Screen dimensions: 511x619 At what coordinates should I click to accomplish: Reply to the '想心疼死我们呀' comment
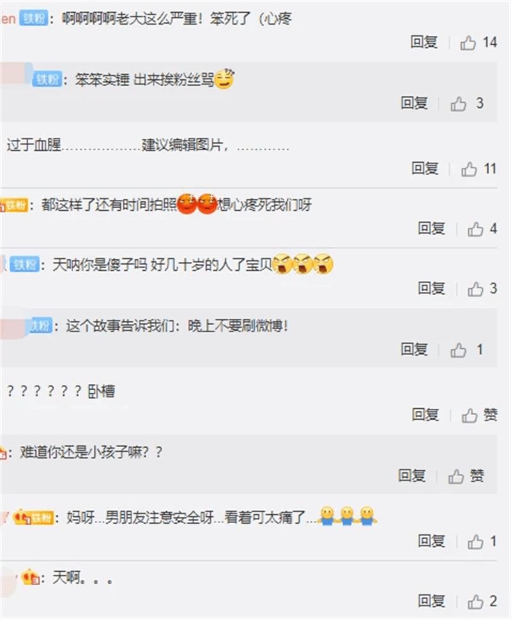pyautogui.click(x=432, y=228)
